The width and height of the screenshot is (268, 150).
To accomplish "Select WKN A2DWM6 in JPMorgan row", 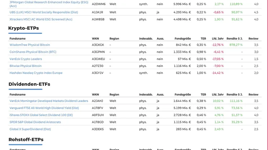I will click(x=99, y=4).
